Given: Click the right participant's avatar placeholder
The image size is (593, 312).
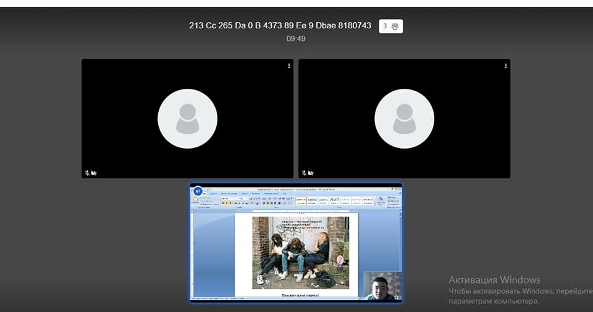Looking at the screenshot, I should (404, 119).
